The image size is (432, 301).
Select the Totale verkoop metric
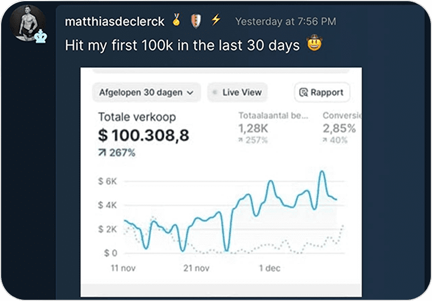(x=143, y=134)
